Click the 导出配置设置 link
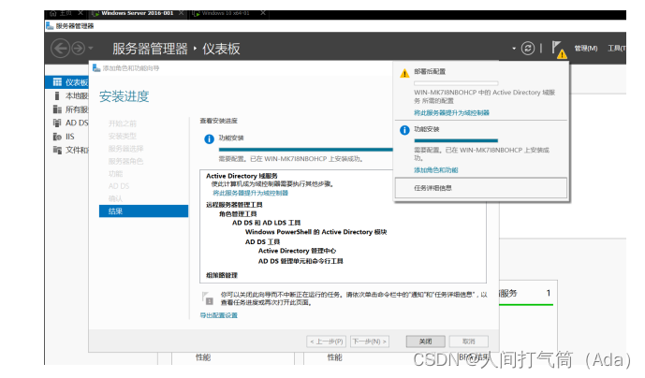 point(219,315)
